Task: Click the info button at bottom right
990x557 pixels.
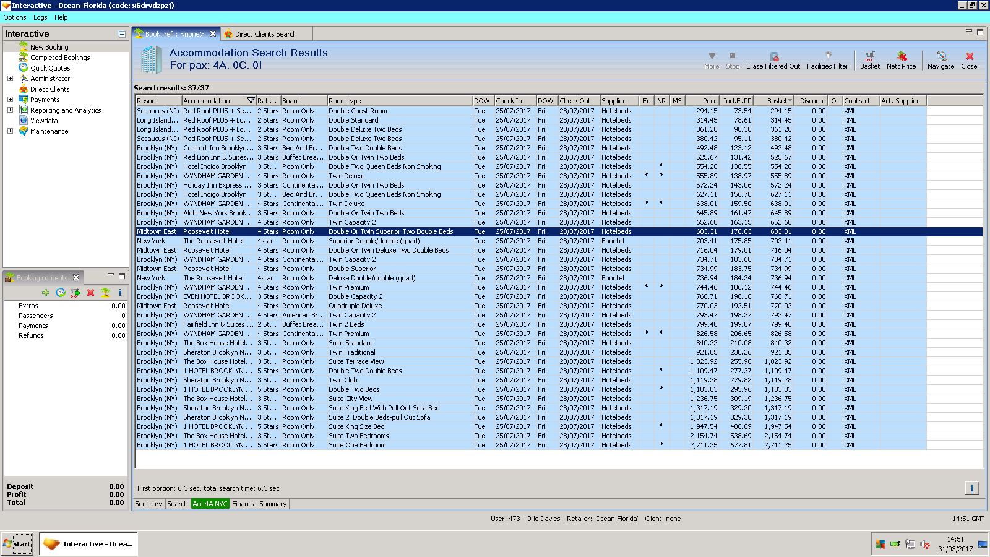Action: [x=971, y=488]
